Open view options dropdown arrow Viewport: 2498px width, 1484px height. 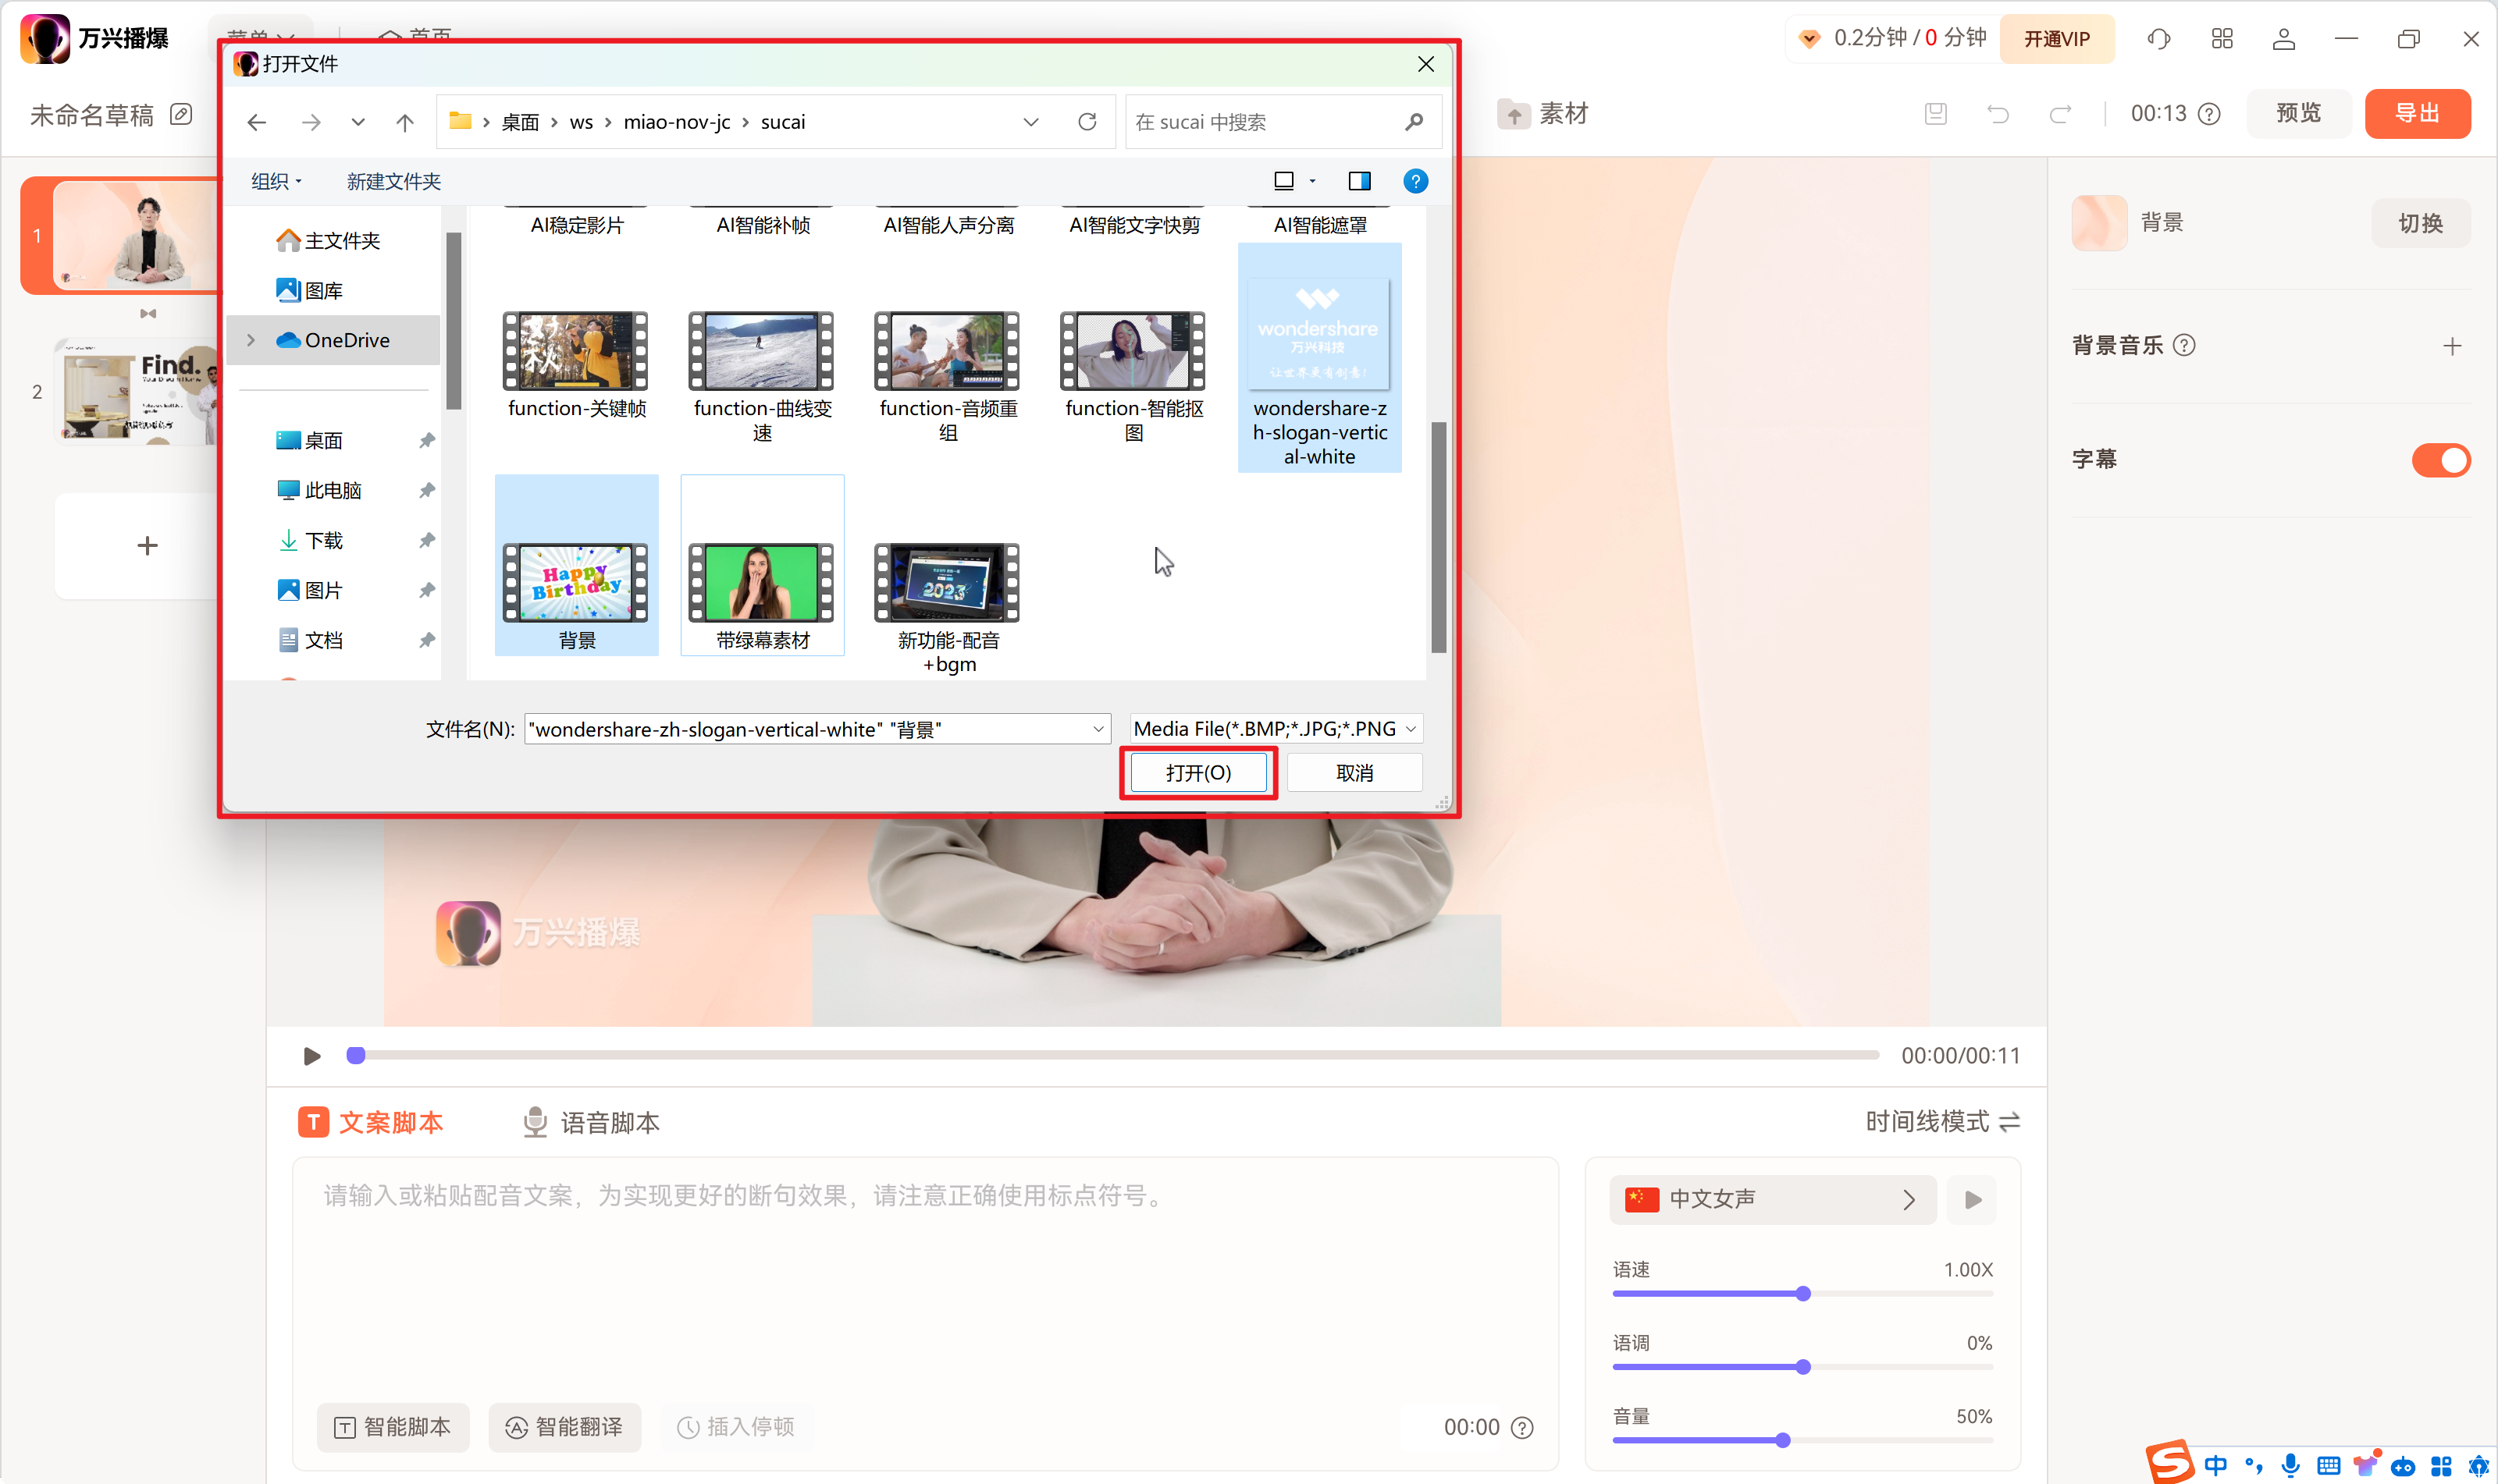click(1312, 181)
